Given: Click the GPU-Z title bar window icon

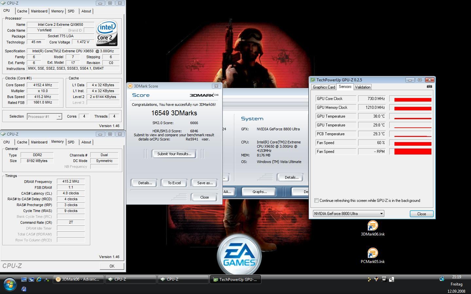Looking at the screenshot, I should [313, 80].
